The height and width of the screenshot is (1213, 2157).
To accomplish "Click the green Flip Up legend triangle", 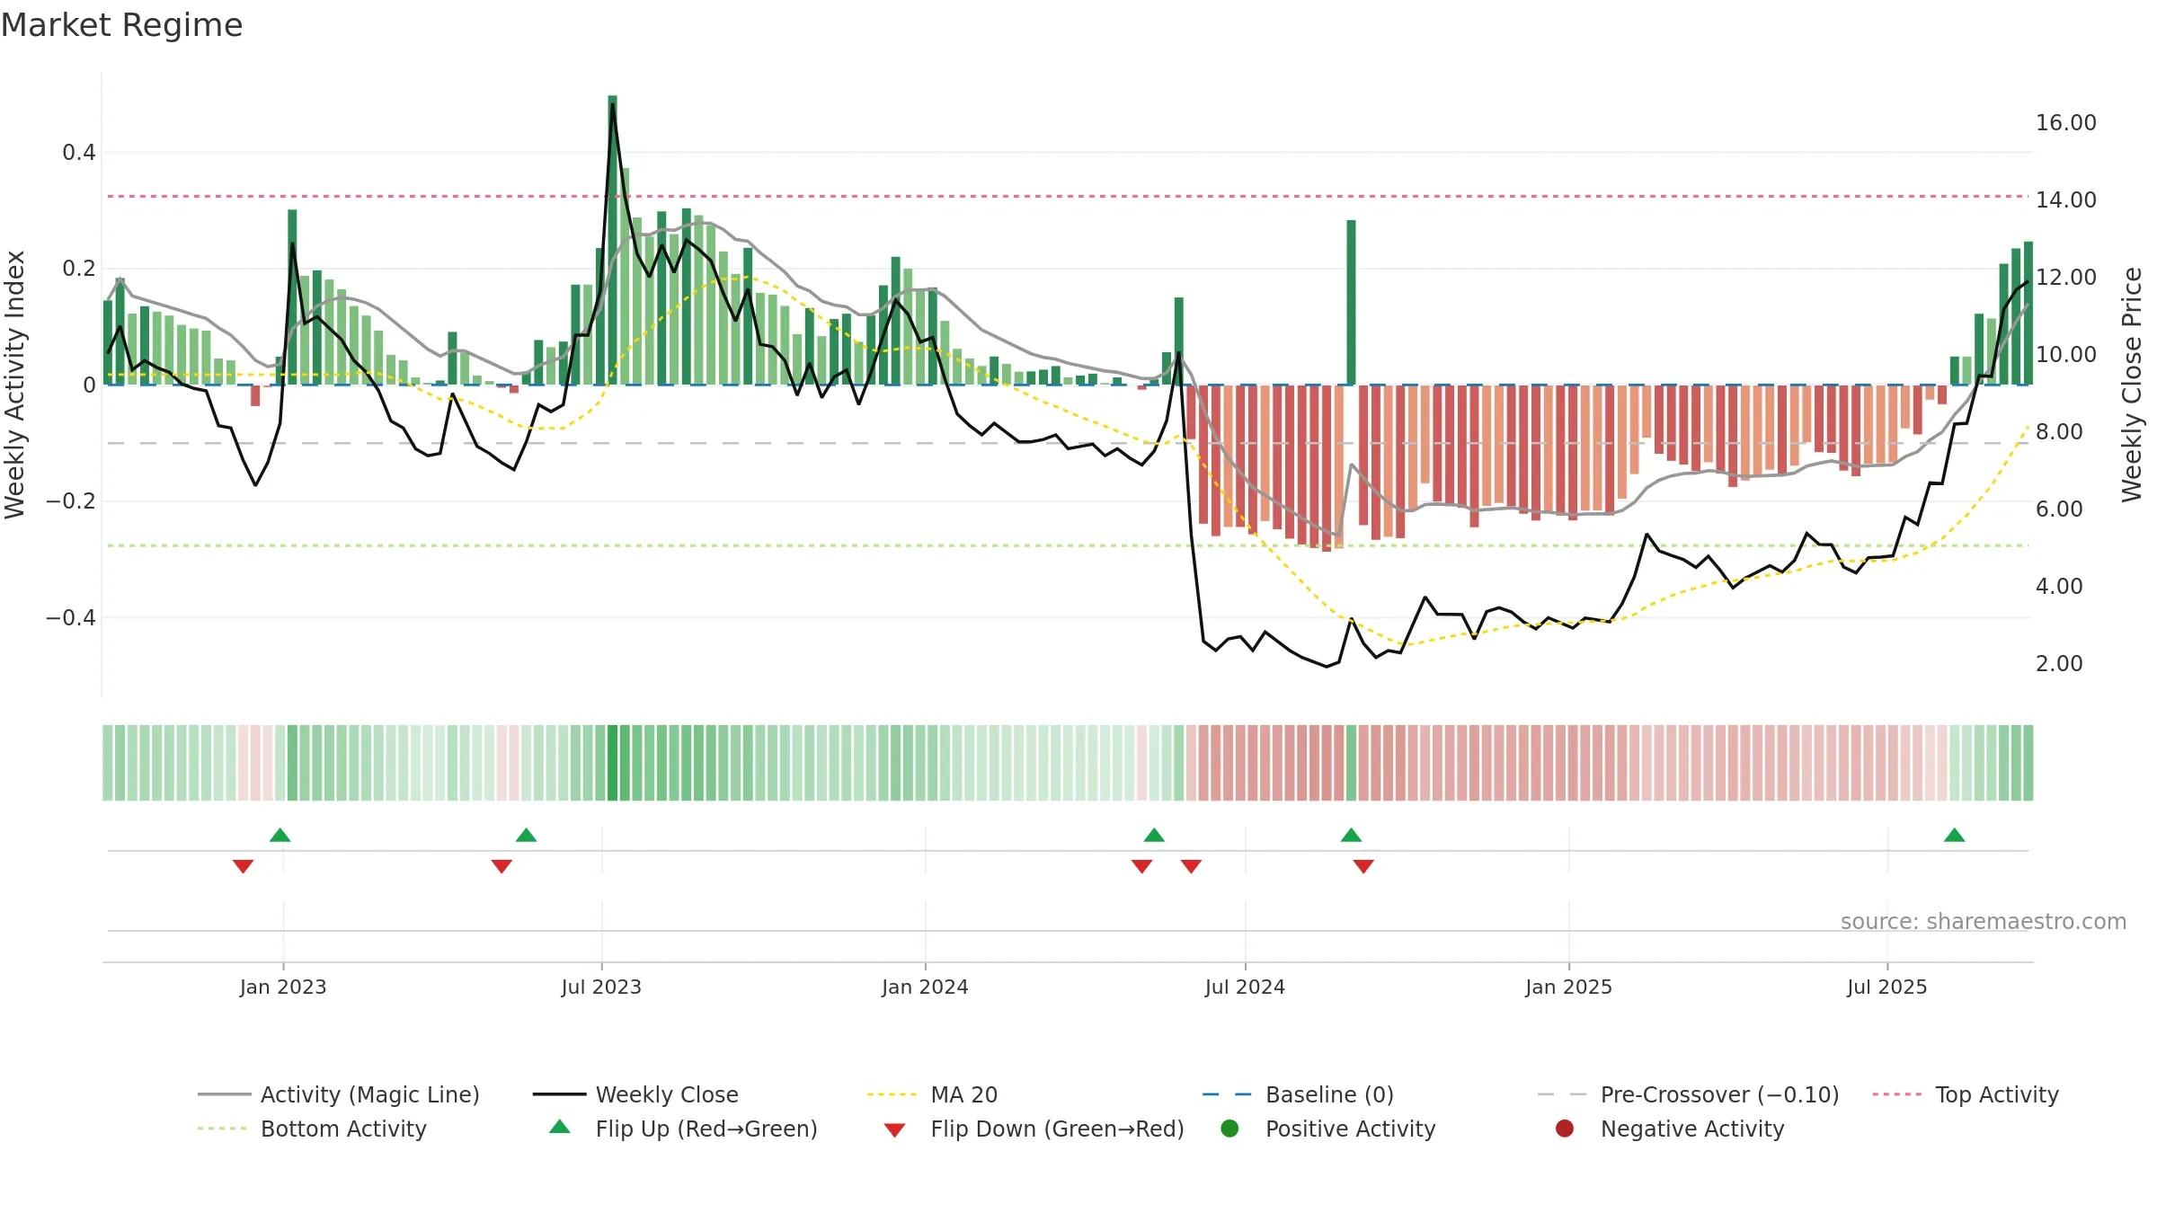I will coord(560,1127).
